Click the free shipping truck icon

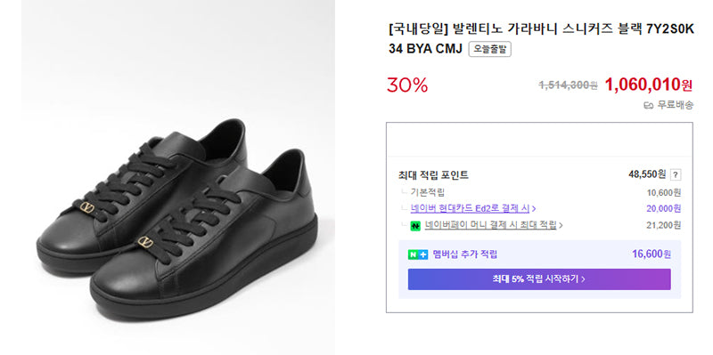pyautogui.click(x=649, y=105)
